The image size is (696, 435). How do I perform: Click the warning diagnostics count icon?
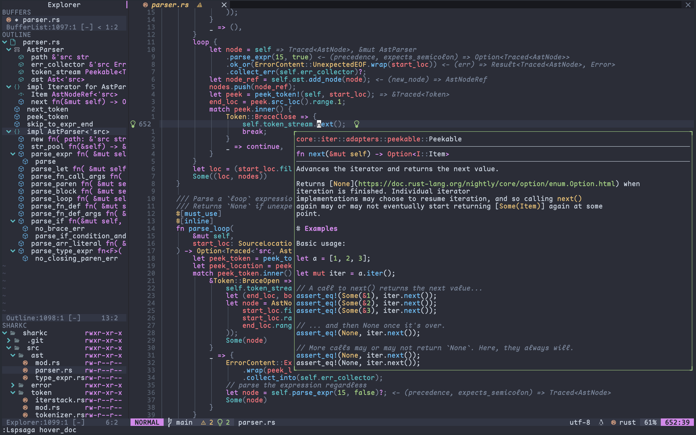(x=203, y=423)
